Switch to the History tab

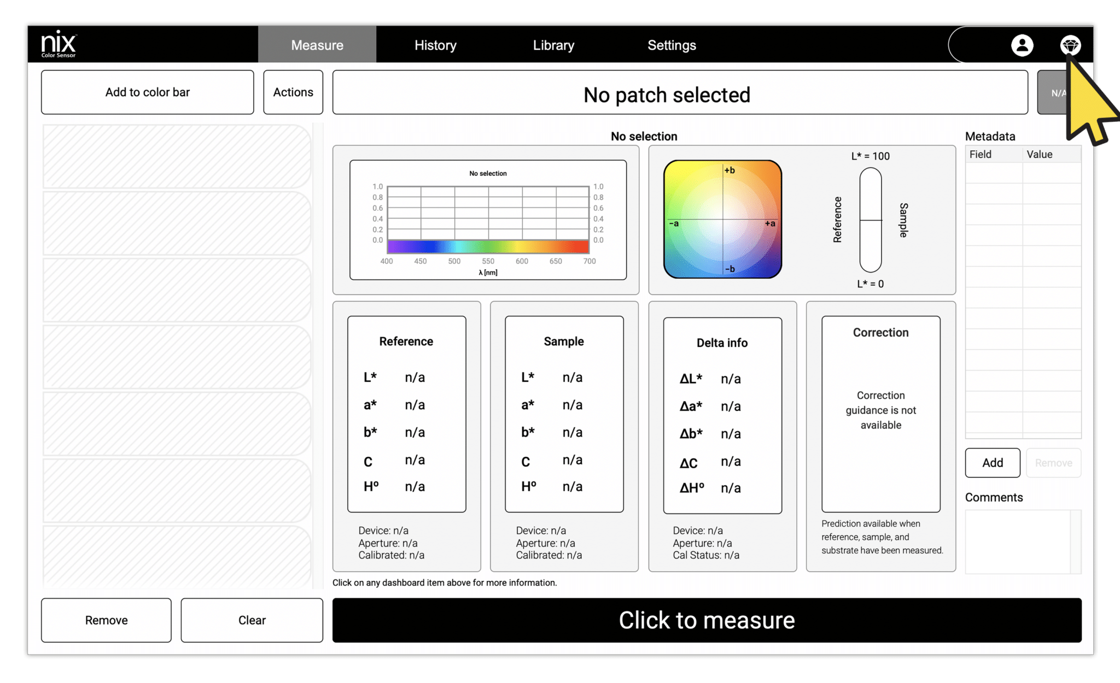[435, 45]
